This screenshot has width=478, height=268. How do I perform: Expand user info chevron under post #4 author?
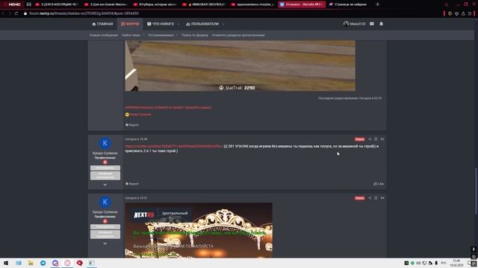pos(105,243)
